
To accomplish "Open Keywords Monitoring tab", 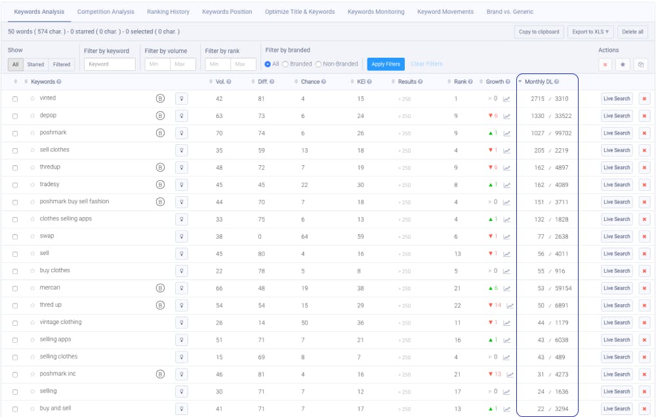I will pos(376,12).
